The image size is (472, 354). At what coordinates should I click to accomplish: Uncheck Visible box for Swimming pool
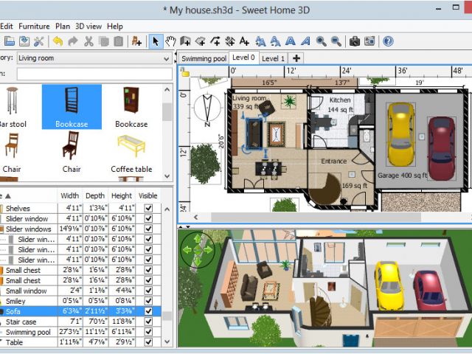[148, 332]
